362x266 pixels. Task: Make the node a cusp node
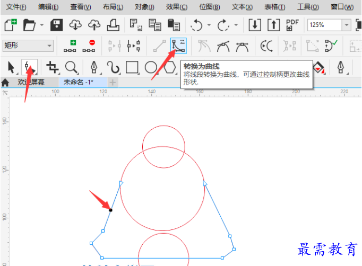click(204, 46)
